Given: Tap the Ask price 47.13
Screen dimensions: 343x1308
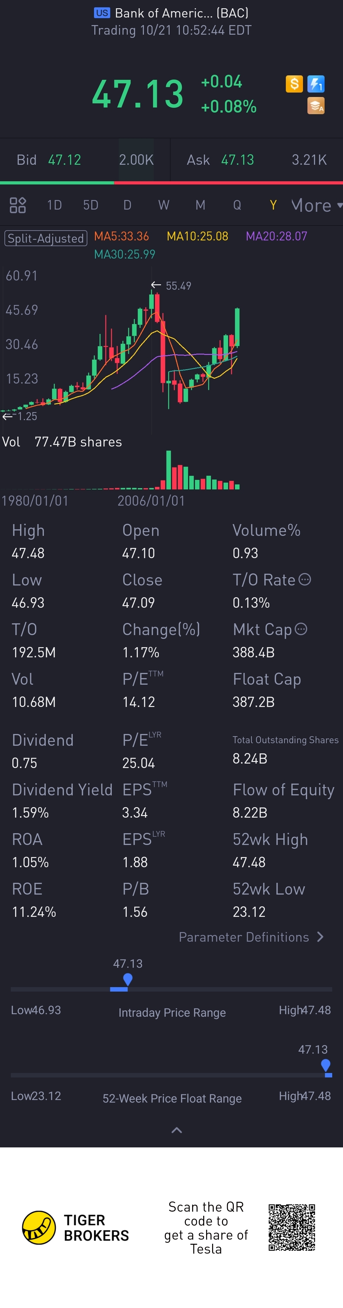Looking at the screenshot, I should tap(238, 160).
